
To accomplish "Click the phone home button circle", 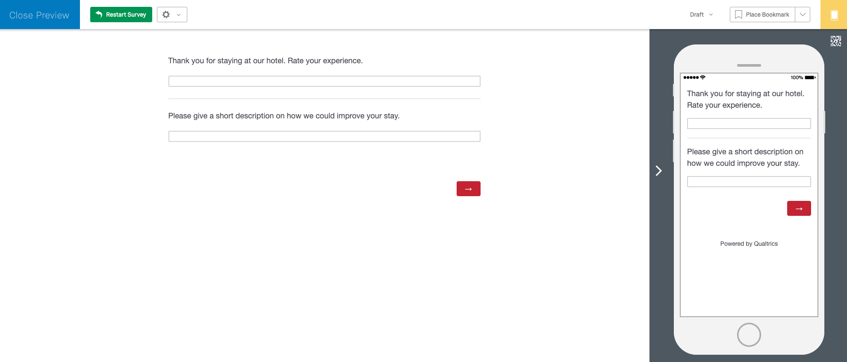I will (749, 335).
